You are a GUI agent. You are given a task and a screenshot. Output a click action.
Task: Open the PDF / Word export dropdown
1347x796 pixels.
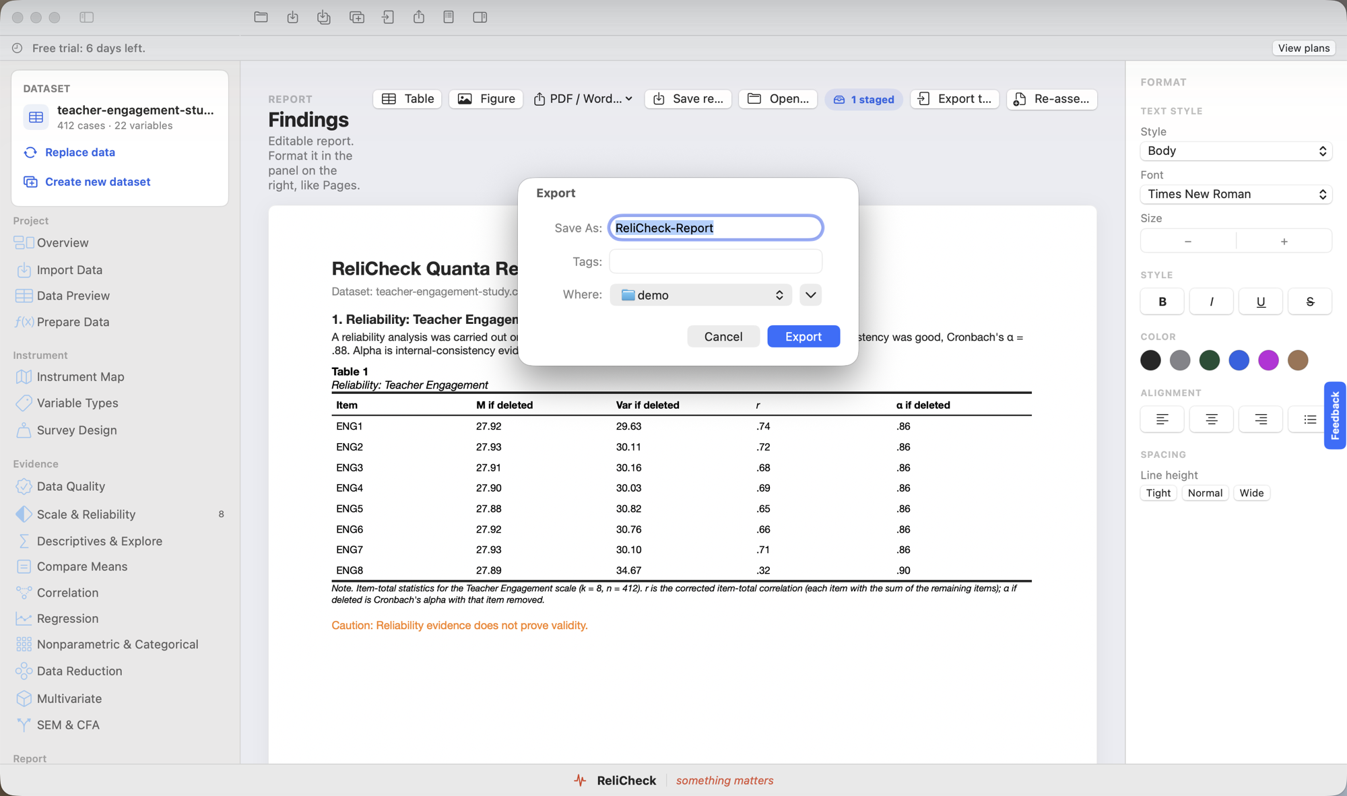584,99
